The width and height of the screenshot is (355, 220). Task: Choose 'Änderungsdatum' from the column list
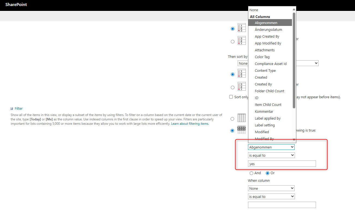268,29
